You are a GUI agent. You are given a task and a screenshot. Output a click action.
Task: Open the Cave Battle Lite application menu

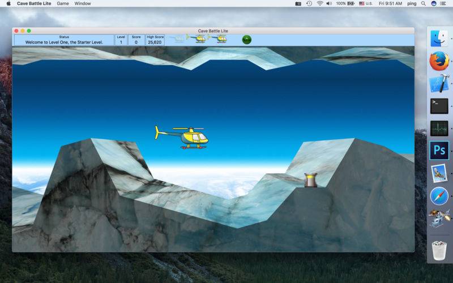tap(34, 3)
